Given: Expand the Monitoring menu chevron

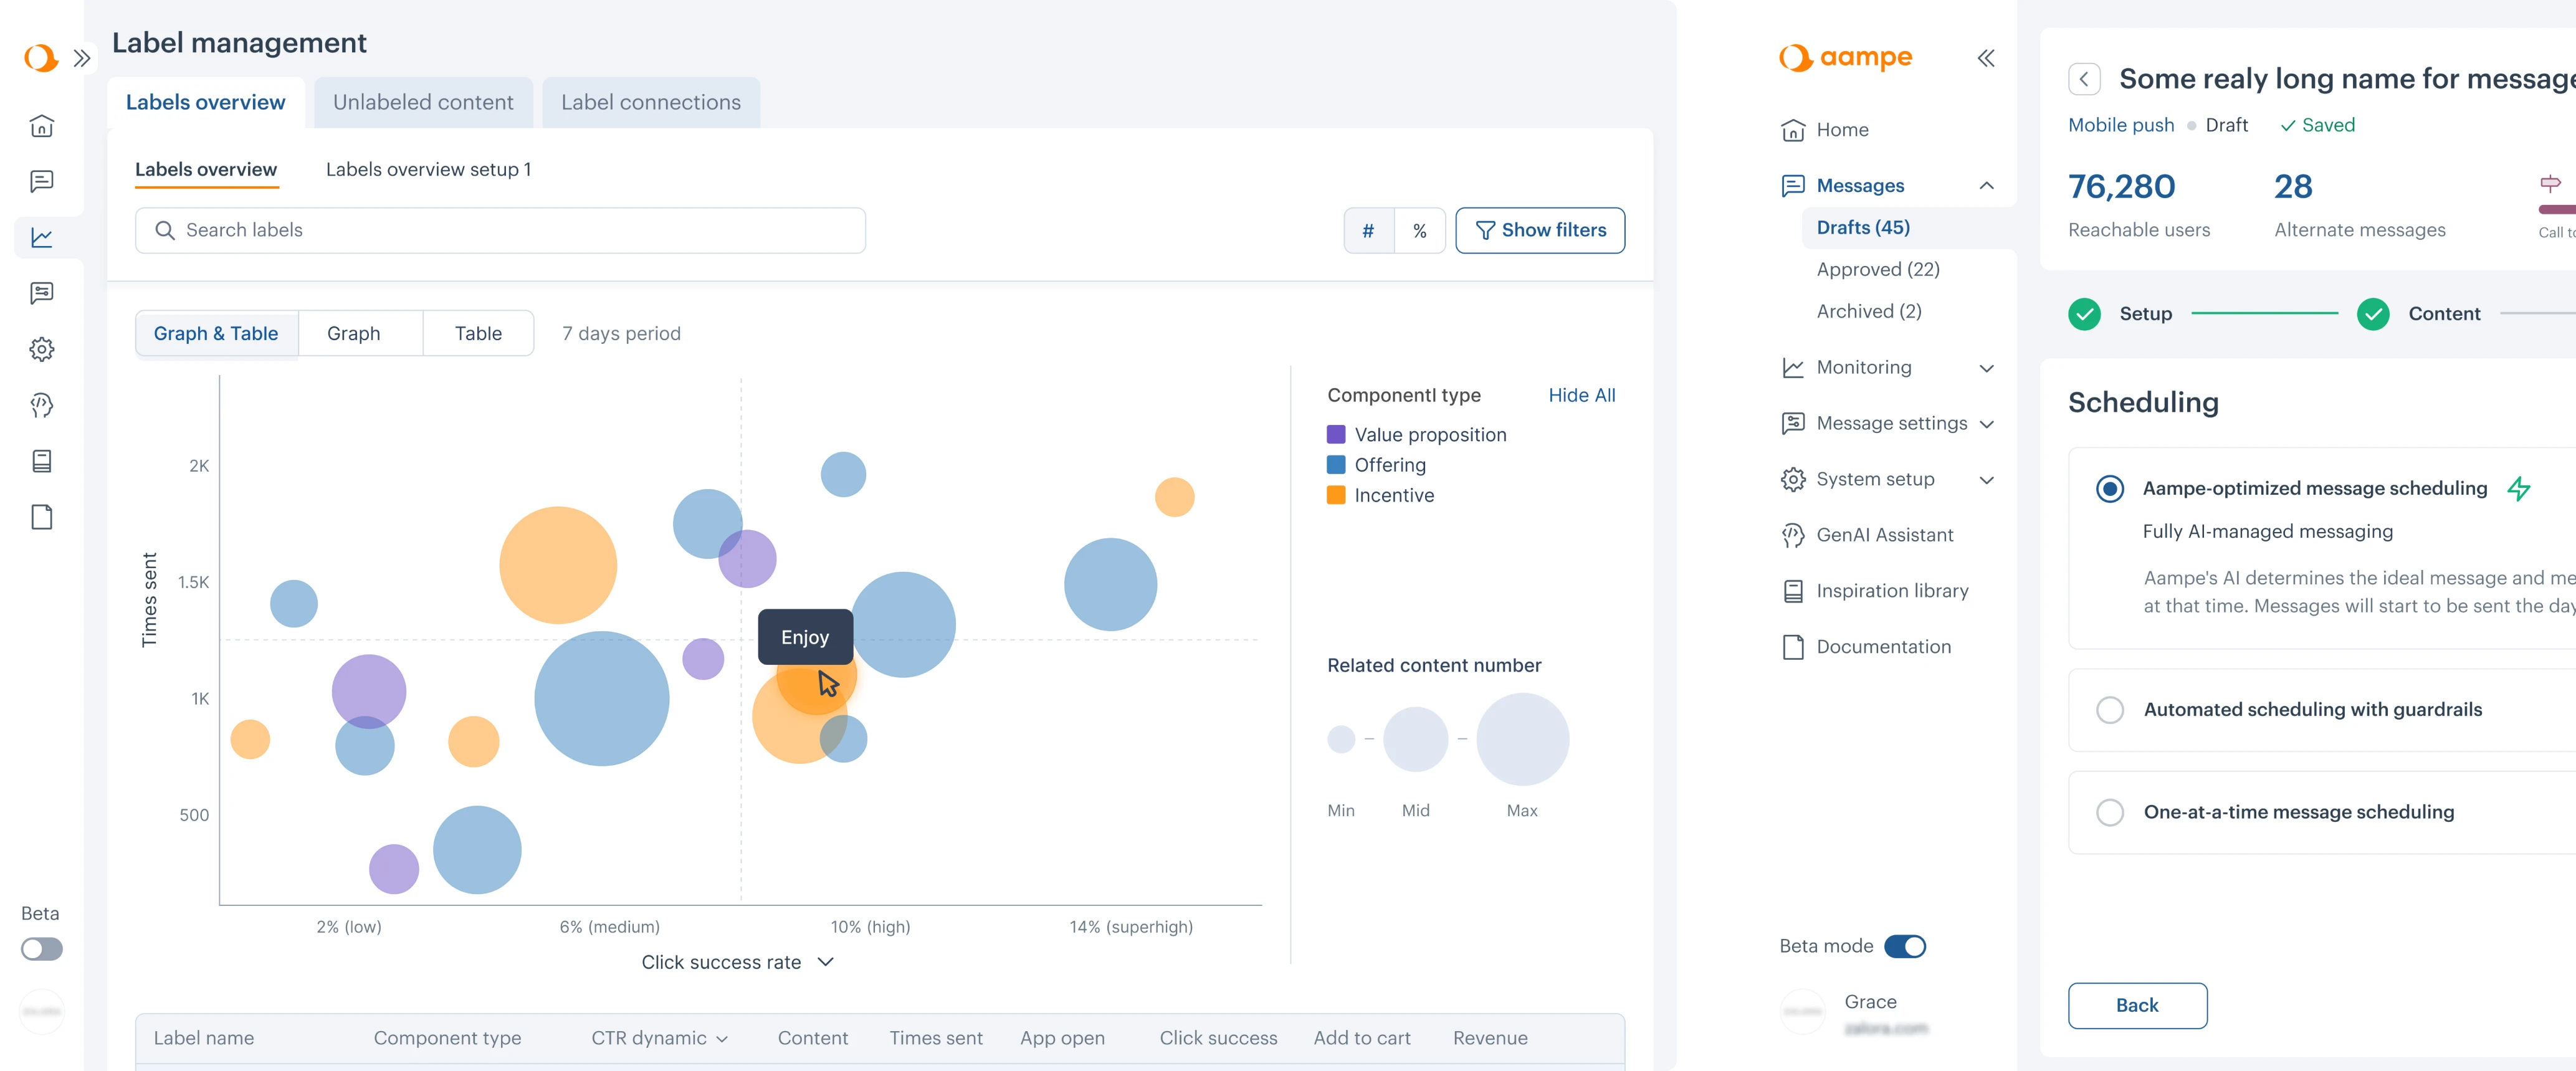Looking at the screenshot, I should tap(1986, 368).
